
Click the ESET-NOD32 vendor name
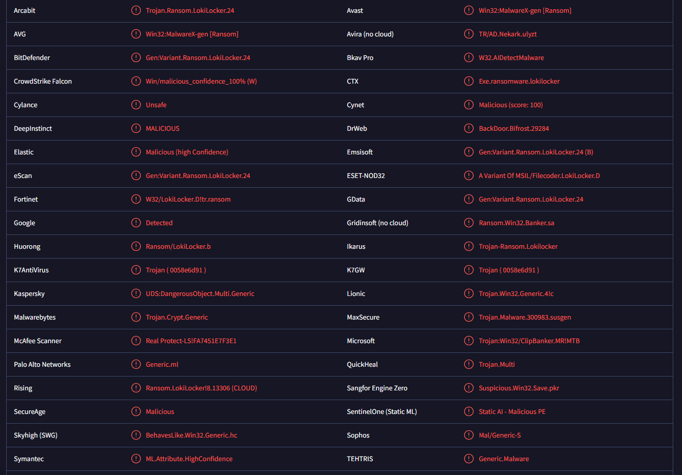(x=366, y=175)
